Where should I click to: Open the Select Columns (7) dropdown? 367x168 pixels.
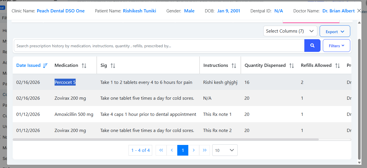coord(290,31)
